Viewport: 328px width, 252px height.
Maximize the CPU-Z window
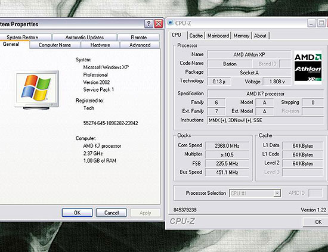(321, 23)
